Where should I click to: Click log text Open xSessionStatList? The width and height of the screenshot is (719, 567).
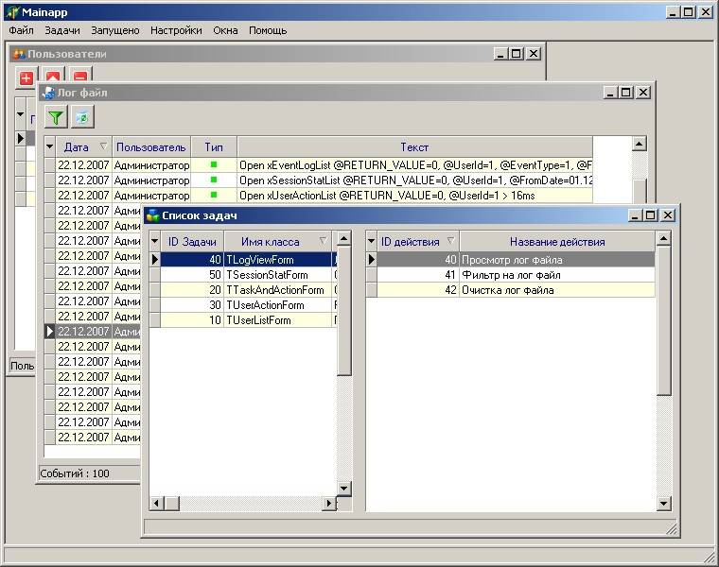[414, 180]
